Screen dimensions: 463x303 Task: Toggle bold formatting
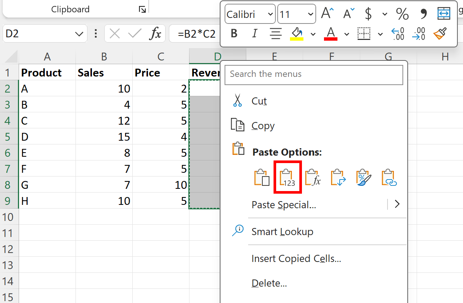[x=234, y=33]
